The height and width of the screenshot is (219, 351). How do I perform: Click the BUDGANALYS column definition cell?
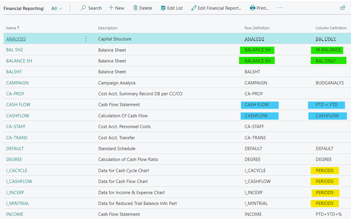(x=330, y=83)
